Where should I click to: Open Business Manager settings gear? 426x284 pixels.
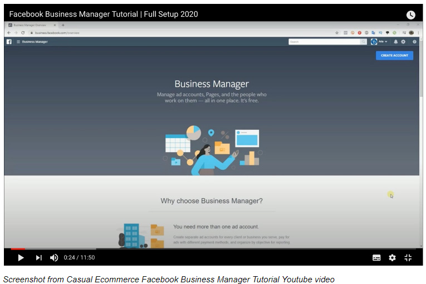(403, 42)
